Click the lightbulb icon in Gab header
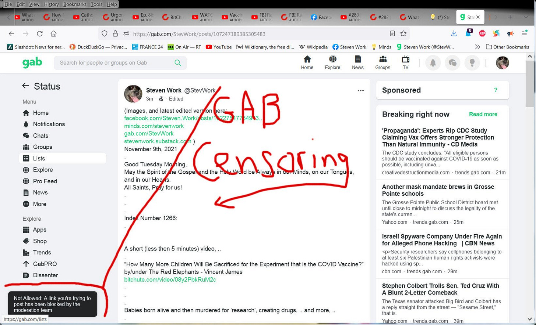 coord(472,63)
